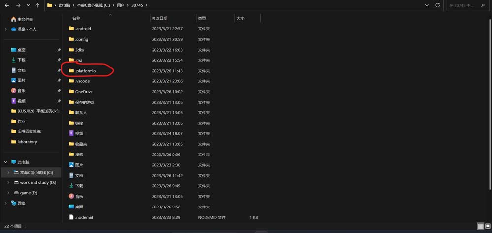This screenshot has width=492, height=233.
Task: Collapse the 此电脑 tree node
Action: pyautogui.click(x=6, y=162)
